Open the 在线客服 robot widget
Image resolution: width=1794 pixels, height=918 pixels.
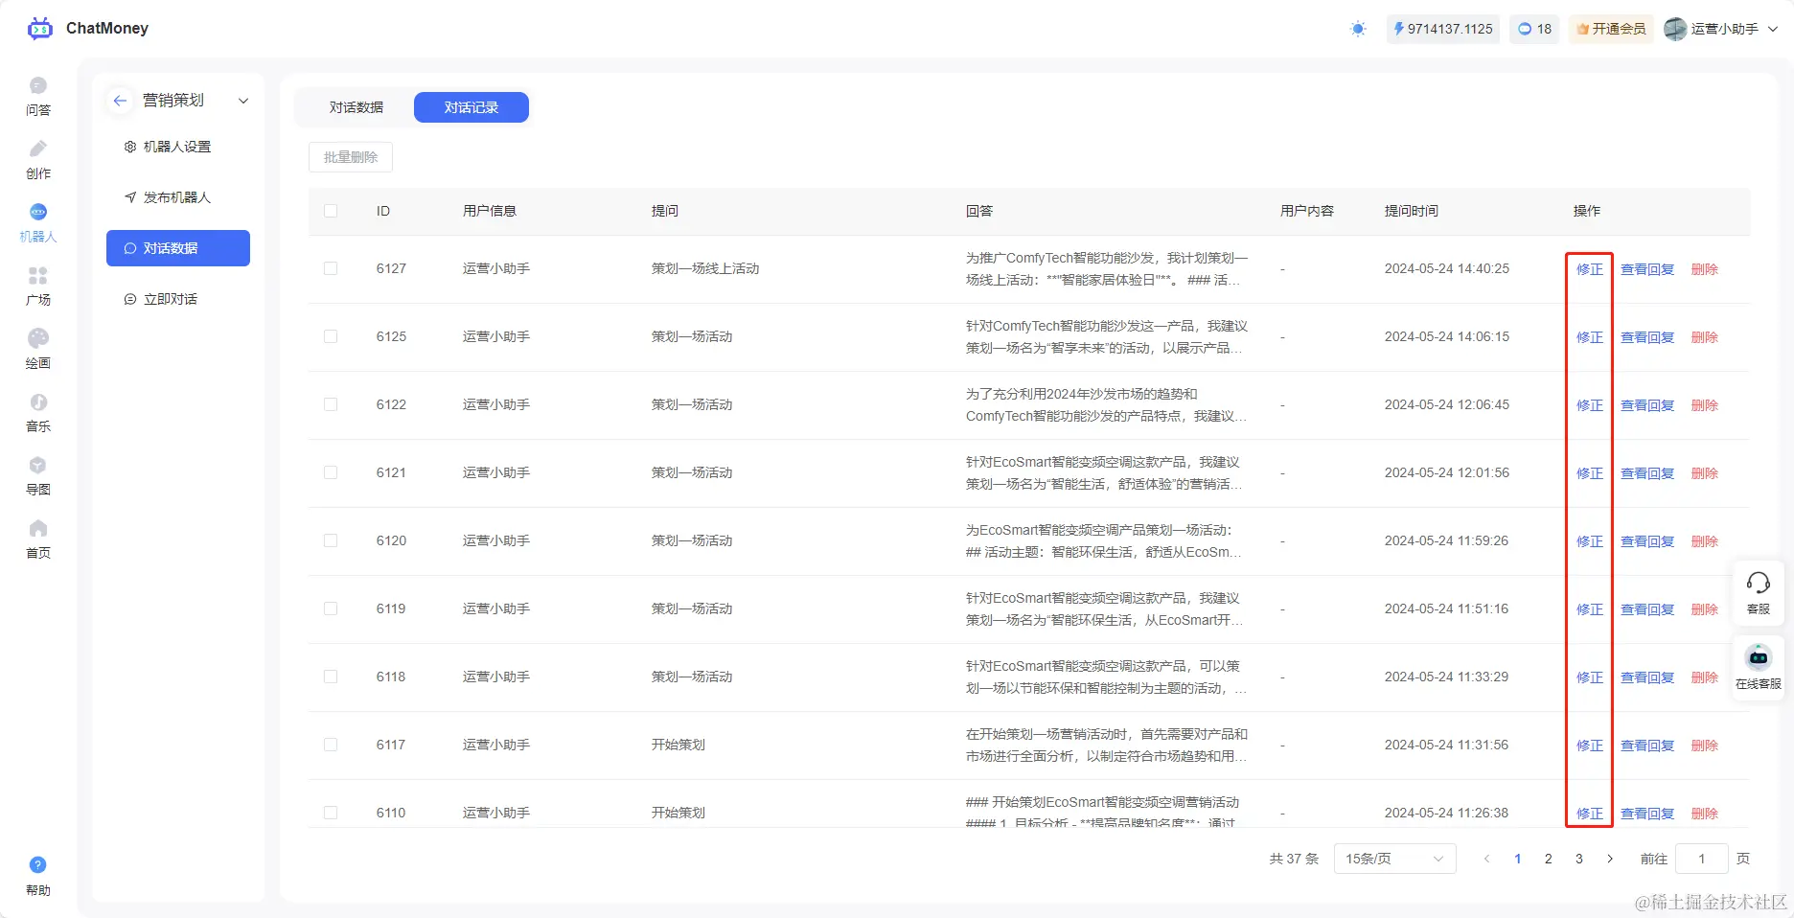(1759, 668)
